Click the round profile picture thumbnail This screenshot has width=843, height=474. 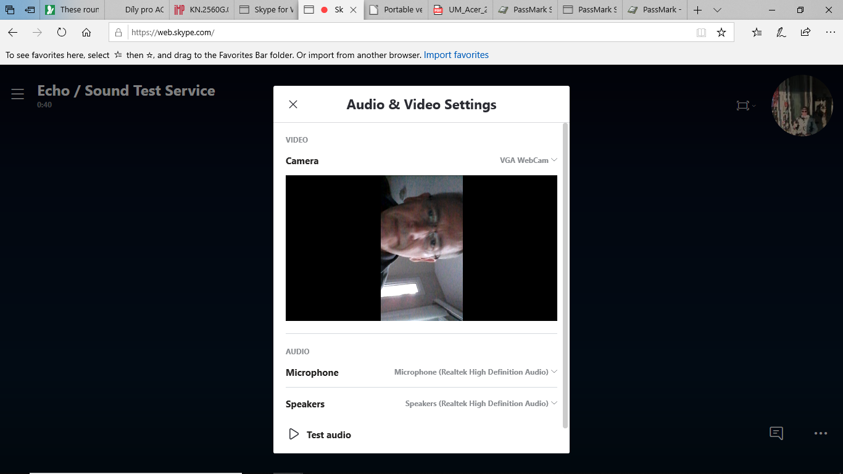pyautogui.click(x=802, y=106)
